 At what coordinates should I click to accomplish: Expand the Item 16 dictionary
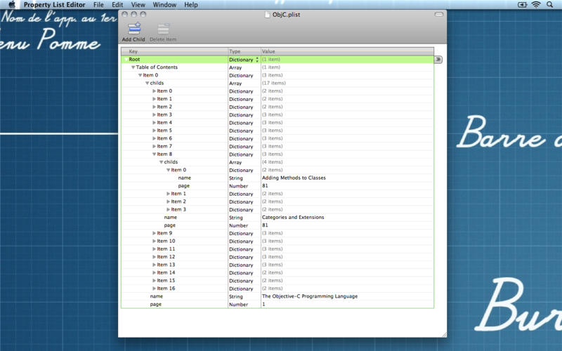tap(155, 289)
